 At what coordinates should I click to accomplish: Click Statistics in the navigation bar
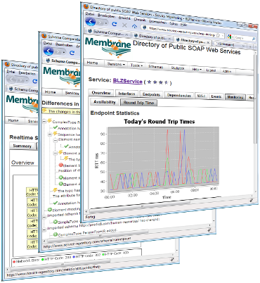pos(178,68)
